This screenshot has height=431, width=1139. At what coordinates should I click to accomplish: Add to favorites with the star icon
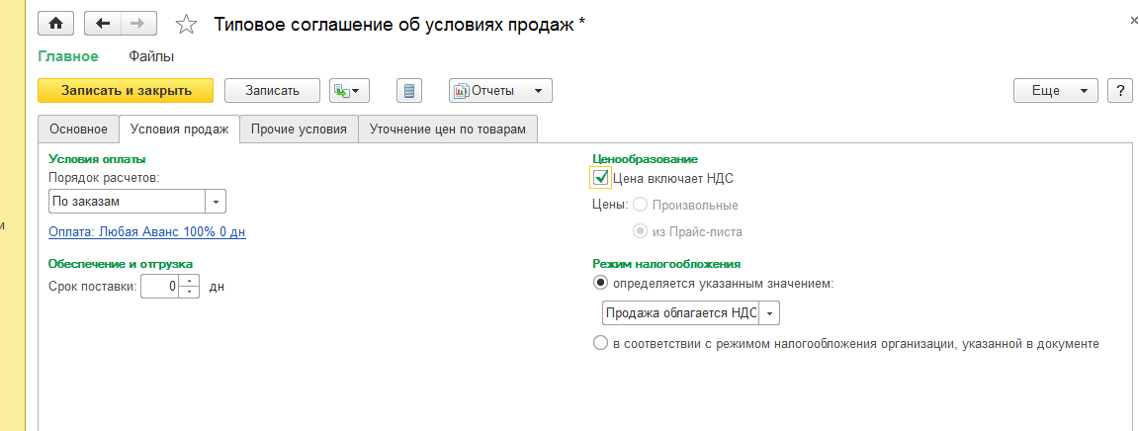tap(185, 24)
